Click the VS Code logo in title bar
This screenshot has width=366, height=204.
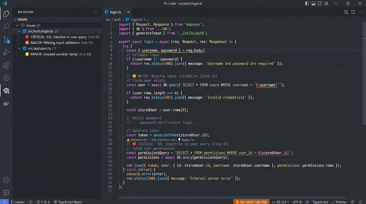[5, 3]
